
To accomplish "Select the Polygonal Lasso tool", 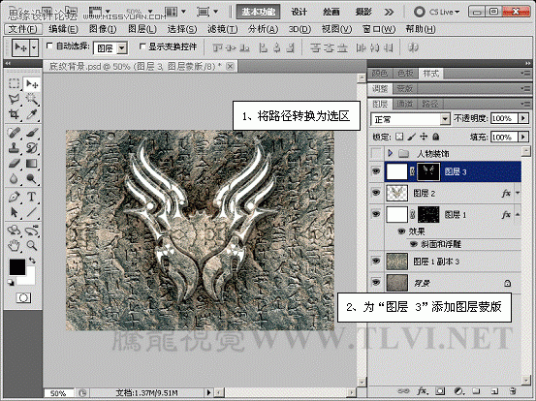I will (x=14, y=99).
